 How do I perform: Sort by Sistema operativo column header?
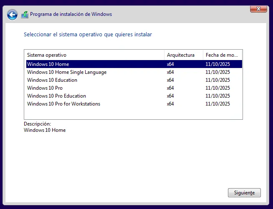click(x=95, y=55)
